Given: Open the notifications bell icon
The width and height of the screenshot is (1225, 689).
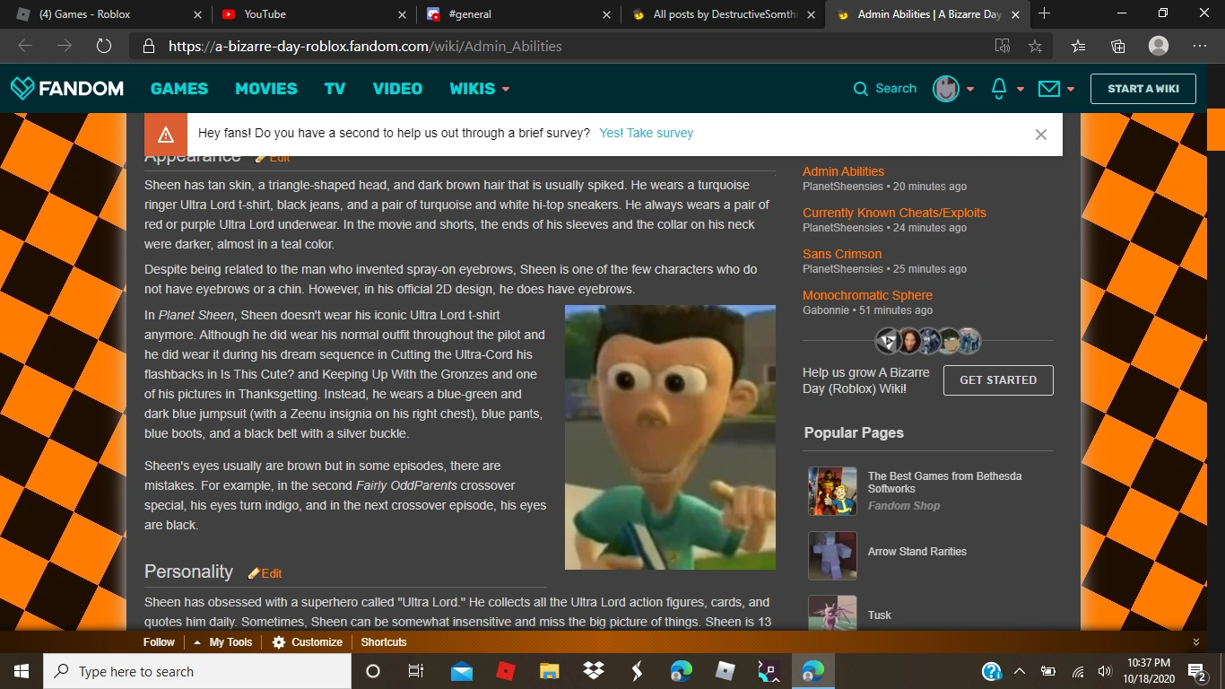Looking at the screenshot, I should coord(998,88).
